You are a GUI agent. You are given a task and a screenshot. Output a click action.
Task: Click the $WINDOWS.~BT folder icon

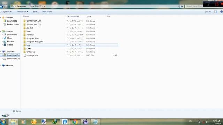tap(25, 21)
